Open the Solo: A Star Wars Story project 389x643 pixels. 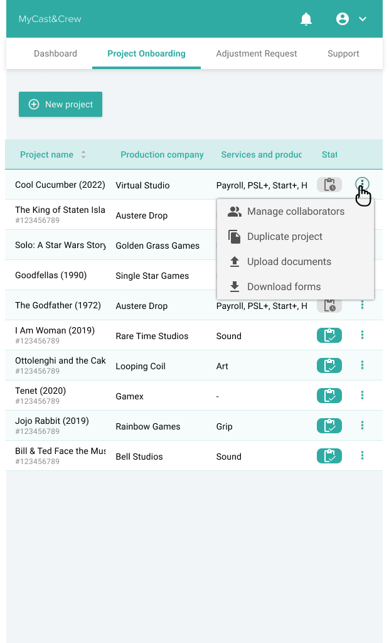(60, 246)
